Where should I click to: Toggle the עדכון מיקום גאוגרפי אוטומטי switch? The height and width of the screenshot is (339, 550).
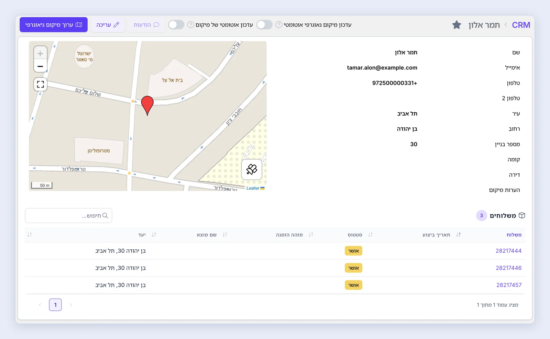264,25
